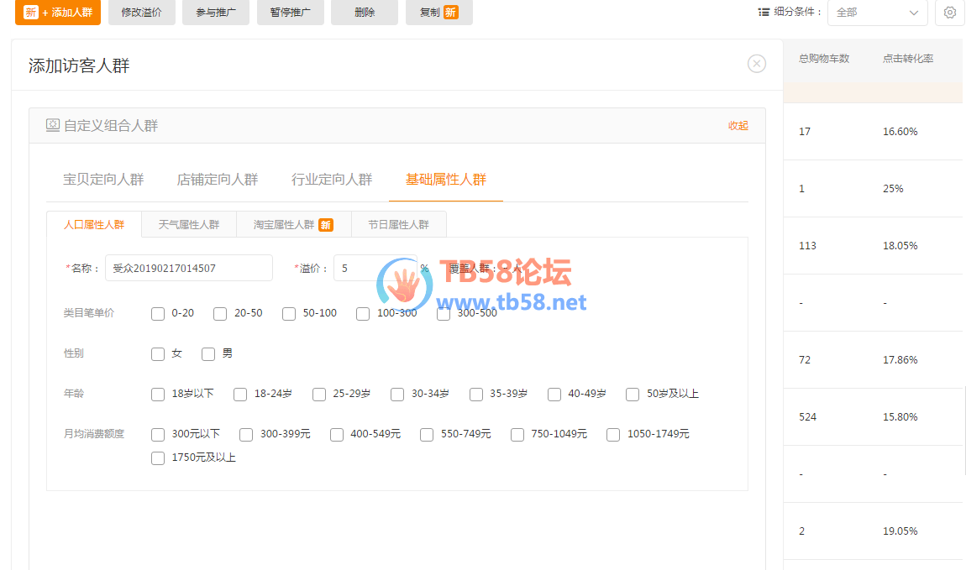The image size is (966, 570).
Task: Open the 淘宝属性人群 sub-tab
Action: pyautogui.click(x=293, y=225)
